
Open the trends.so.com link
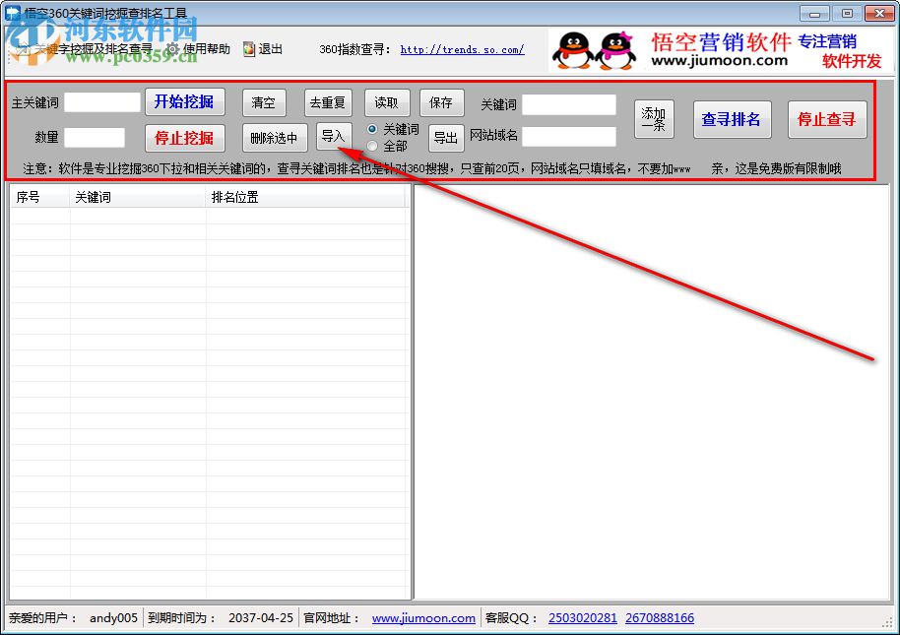[x=462, y=49]
